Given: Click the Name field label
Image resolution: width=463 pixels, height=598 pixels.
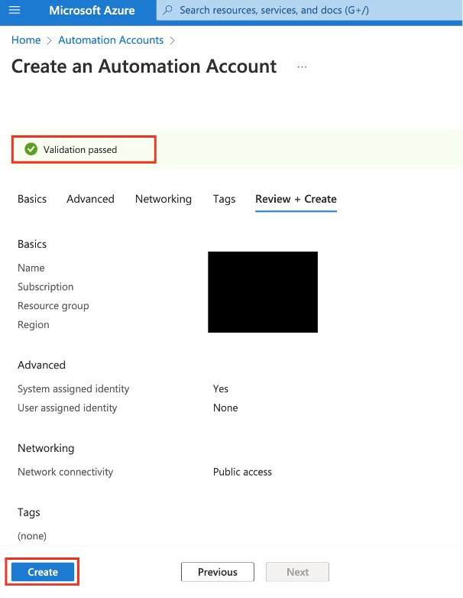Looking at the screenshot, I should pyautogui.click(x=31, y=268).
